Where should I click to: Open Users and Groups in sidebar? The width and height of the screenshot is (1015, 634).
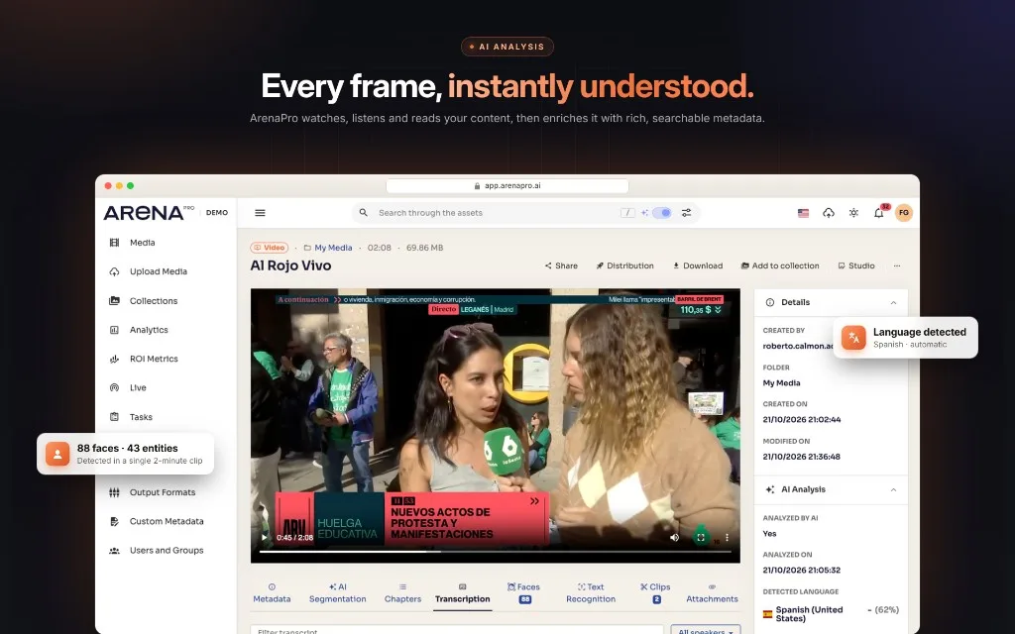tap(156, 551)
